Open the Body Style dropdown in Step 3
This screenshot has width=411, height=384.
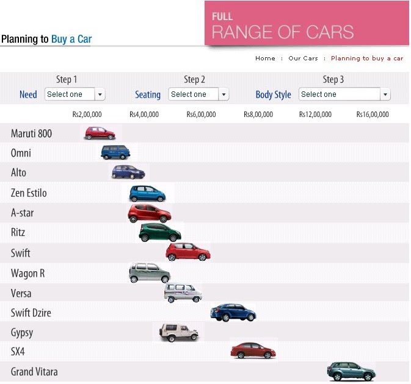344,94
